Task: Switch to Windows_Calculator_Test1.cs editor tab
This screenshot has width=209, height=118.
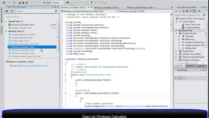Action: pos(106,8)
